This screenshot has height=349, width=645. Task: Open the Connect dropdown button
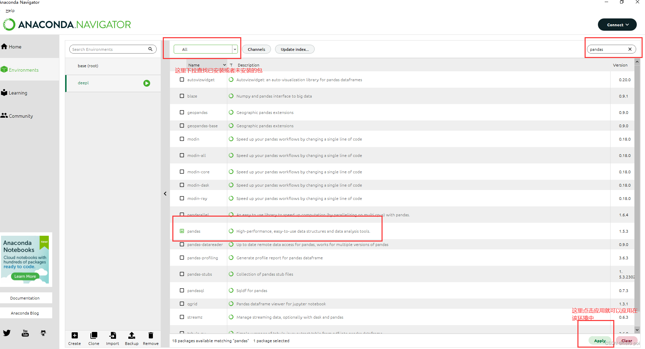(x=617, y=25)
